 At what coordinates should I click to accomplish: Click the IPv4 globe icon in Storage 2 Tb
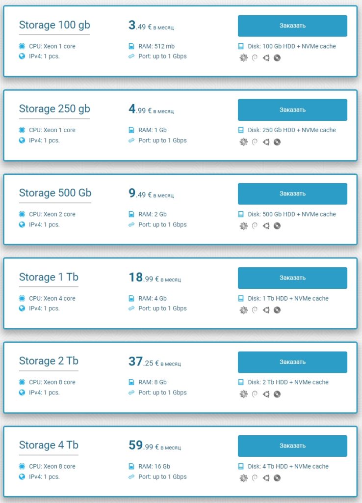point(22,392)
